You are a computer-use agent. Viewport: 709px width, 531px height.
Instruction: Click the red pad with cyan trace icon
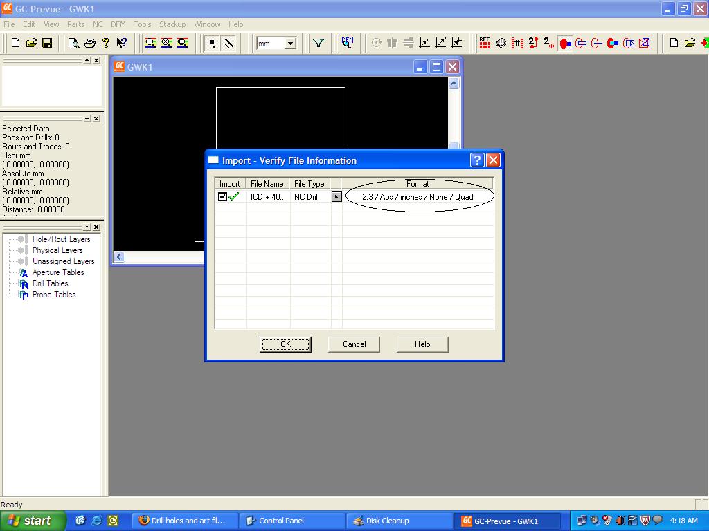613,44
